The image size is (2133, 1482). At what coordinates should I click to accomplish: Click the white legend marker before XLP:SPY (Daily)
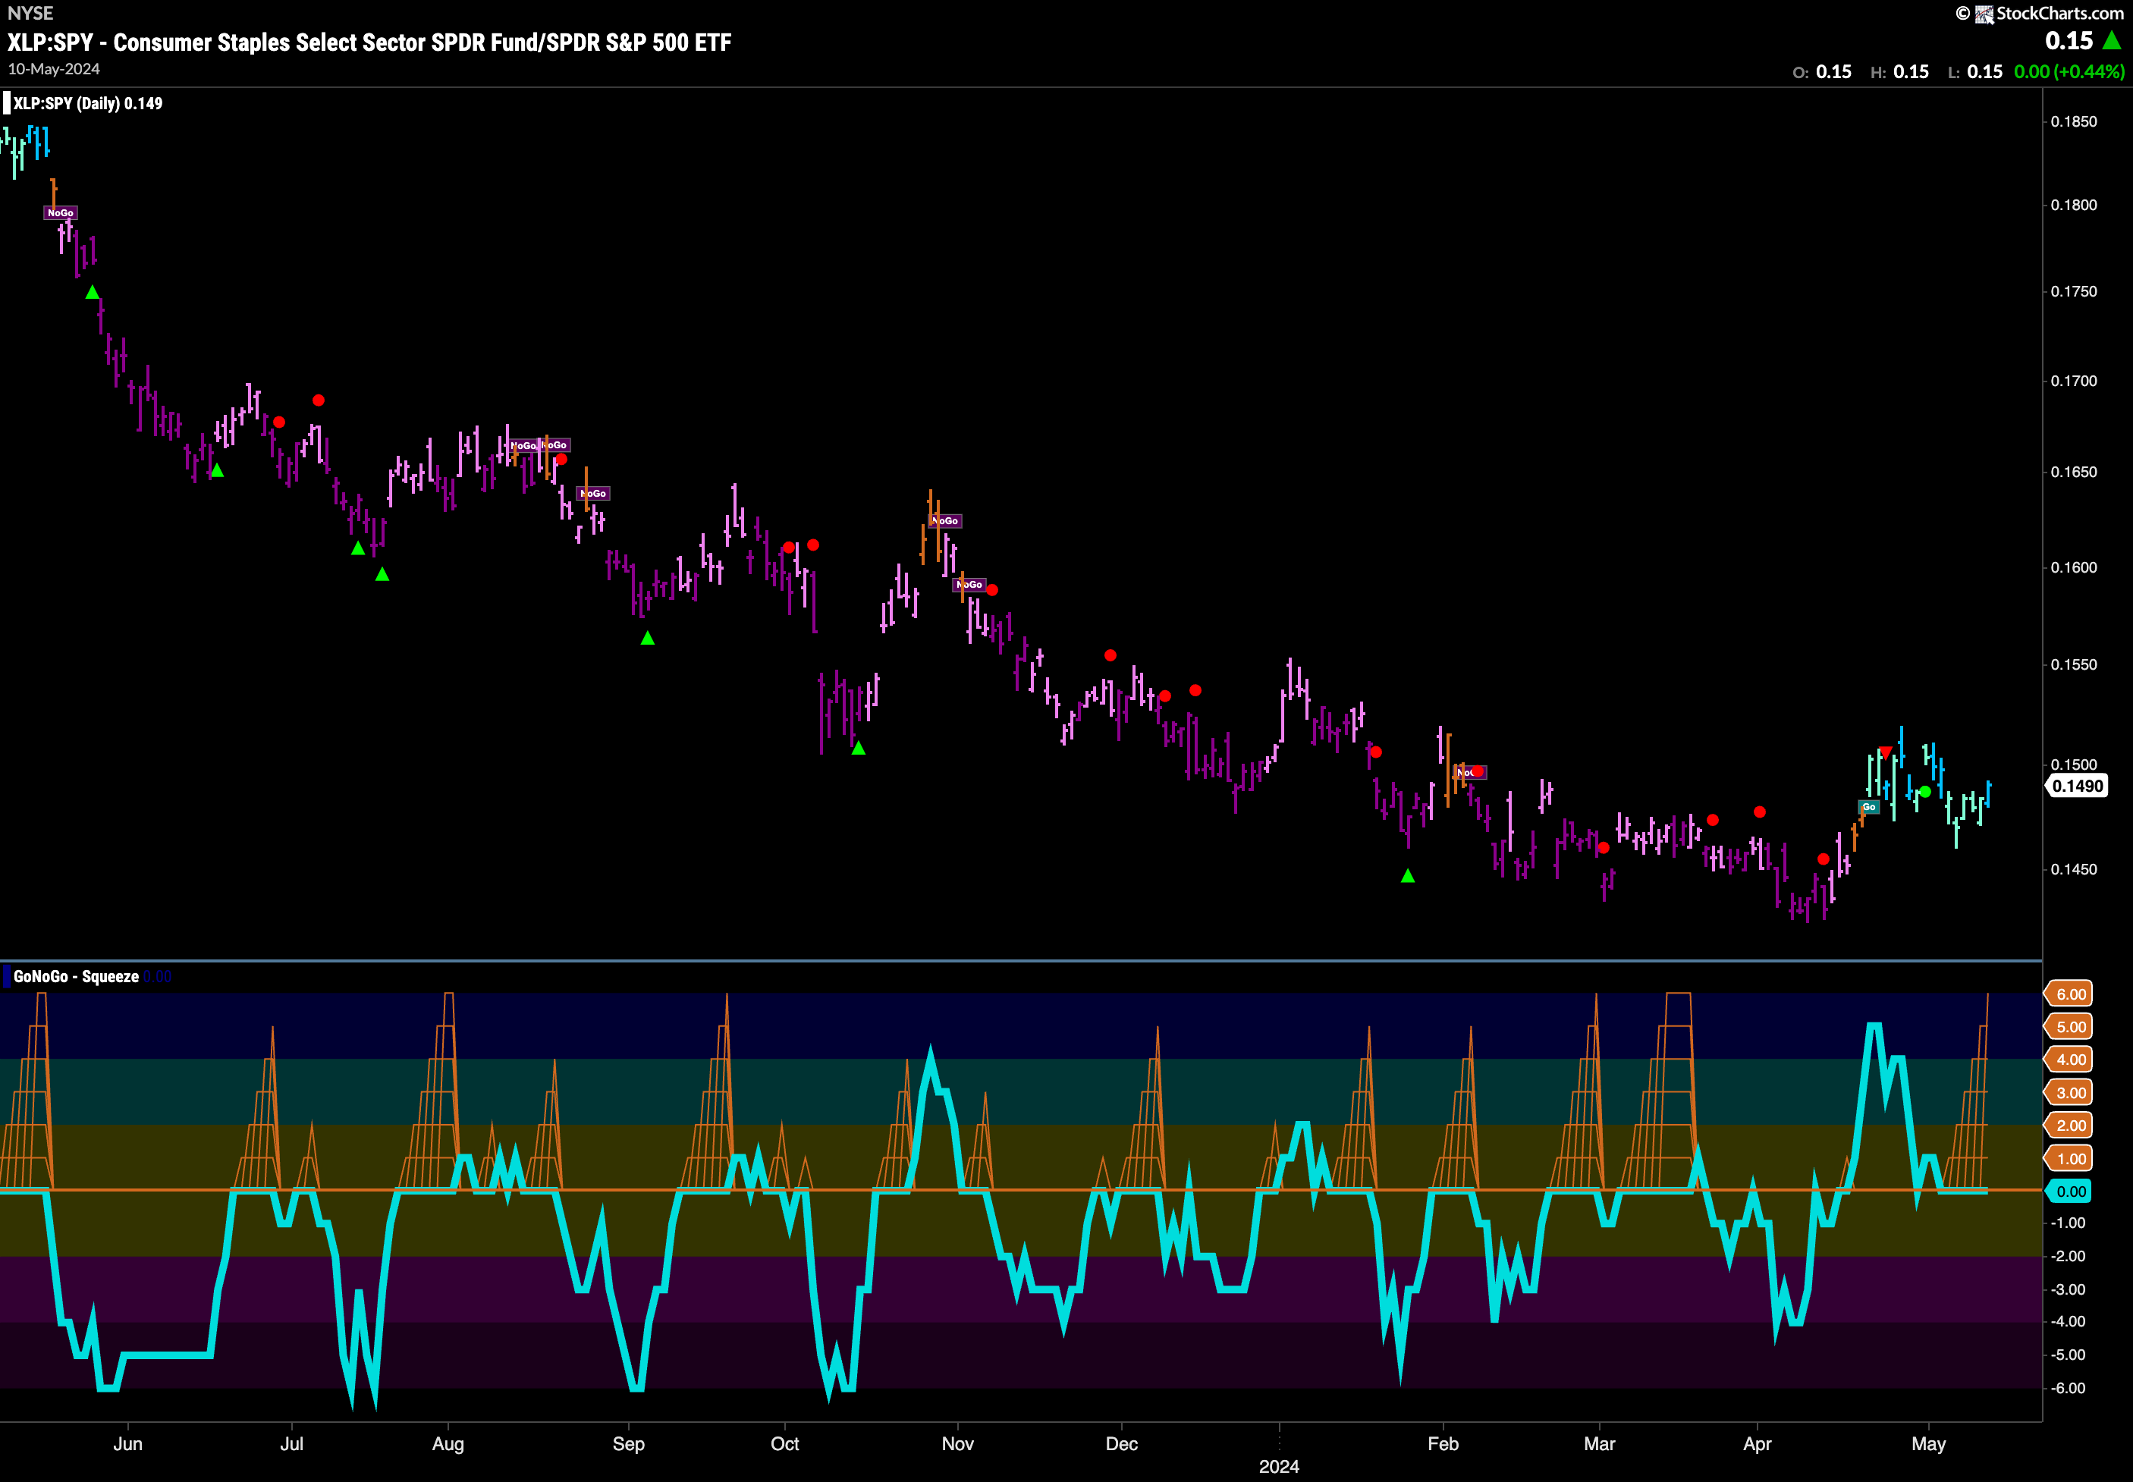click(x=7, y=103)
